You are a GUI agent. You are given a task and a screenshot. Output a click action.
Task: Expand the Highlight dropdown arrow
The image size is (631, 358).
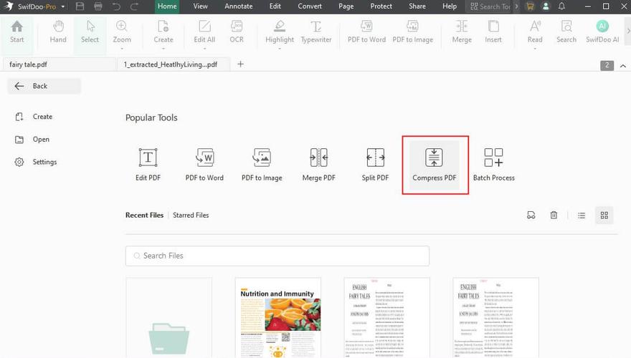(x=280, y=49)
